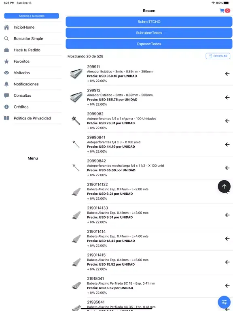Screen dimensions: 233x311
Task: Open the Espesor:Todos filter selector
Action: click(149, 44)
